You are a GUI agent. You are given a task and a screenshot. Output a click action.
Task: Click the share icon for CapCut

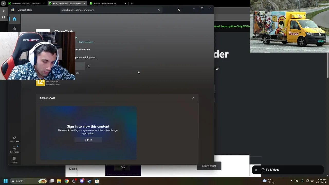point(89,66)
